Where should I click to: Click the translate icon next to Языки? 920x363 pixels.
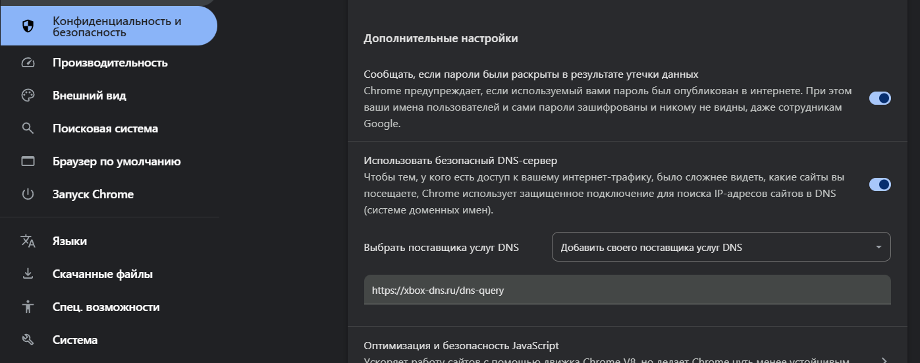pyautogui.click(x=28, y=241)
